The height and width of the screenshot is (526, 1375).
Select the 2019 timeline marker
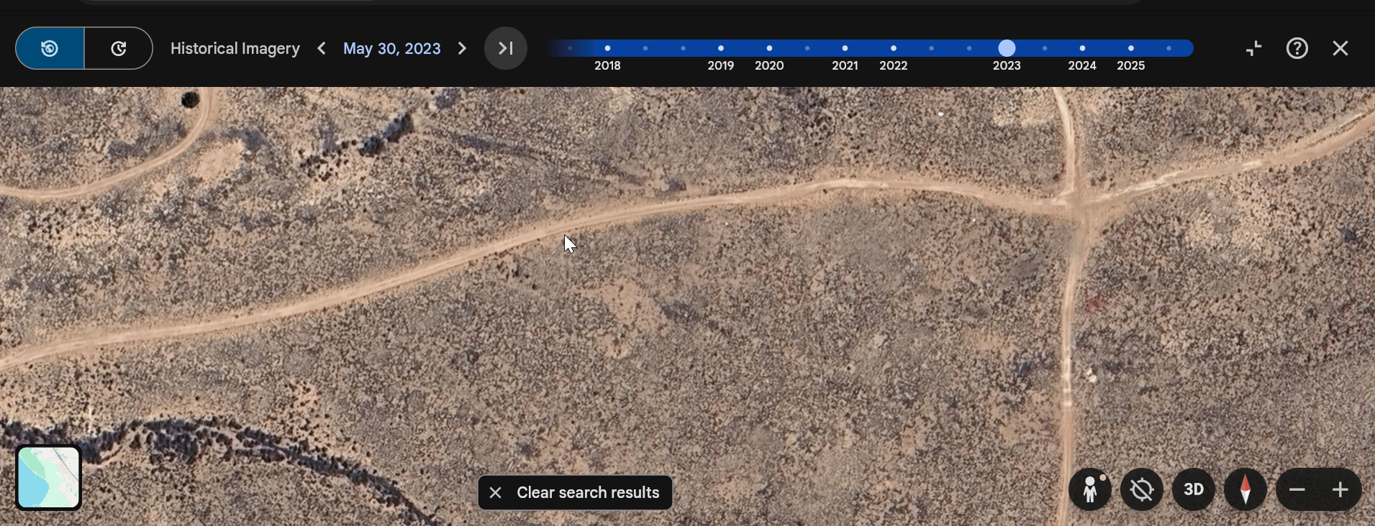tap(720, 48)
